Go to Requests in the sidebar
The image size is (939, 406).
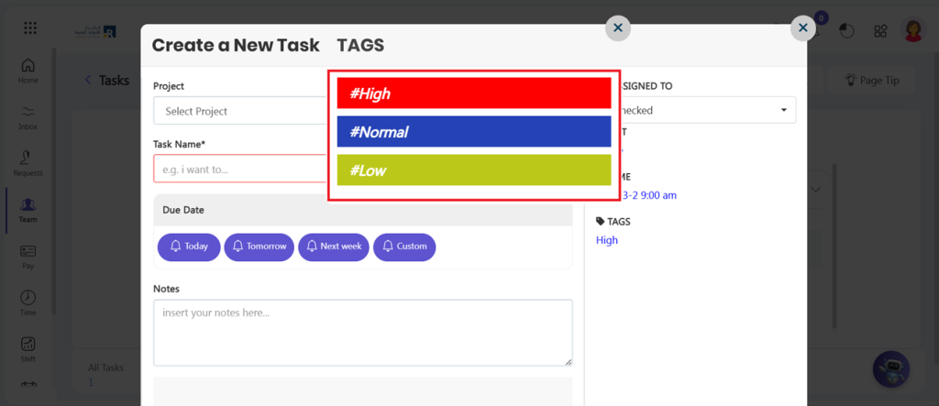pos(28,163)
